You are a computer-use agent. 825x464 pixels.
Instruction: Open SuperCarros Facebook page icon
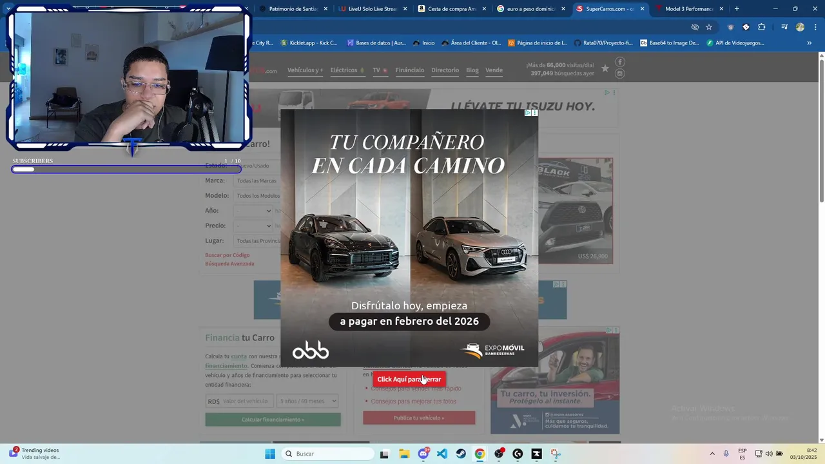coord(620,62)
